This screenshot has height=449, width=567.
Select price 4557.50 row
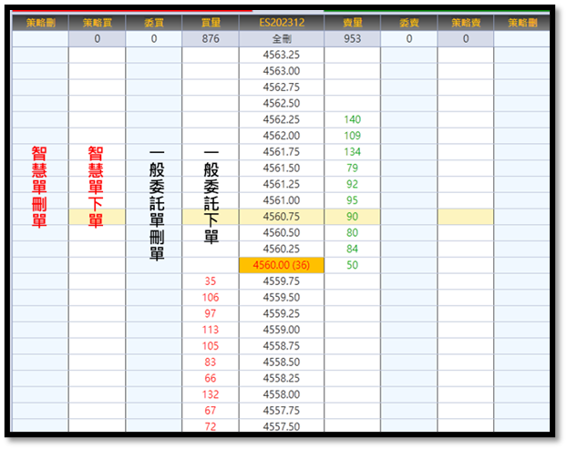tap(282, 426)
